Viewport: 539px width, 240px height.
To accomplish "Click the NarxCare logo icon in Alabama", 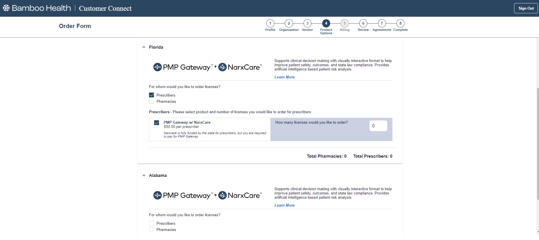I will 222,195.
